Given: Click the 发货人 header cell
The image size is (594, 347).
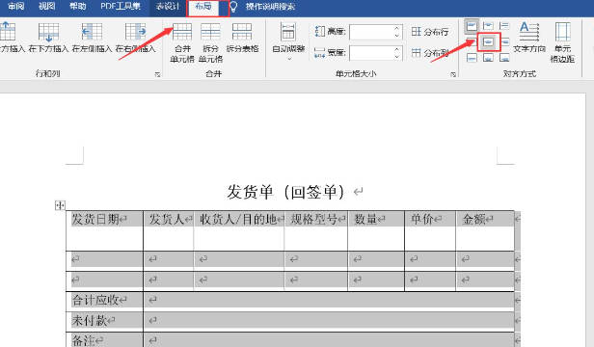Looking at the screenshot, I should coord(169,230).
